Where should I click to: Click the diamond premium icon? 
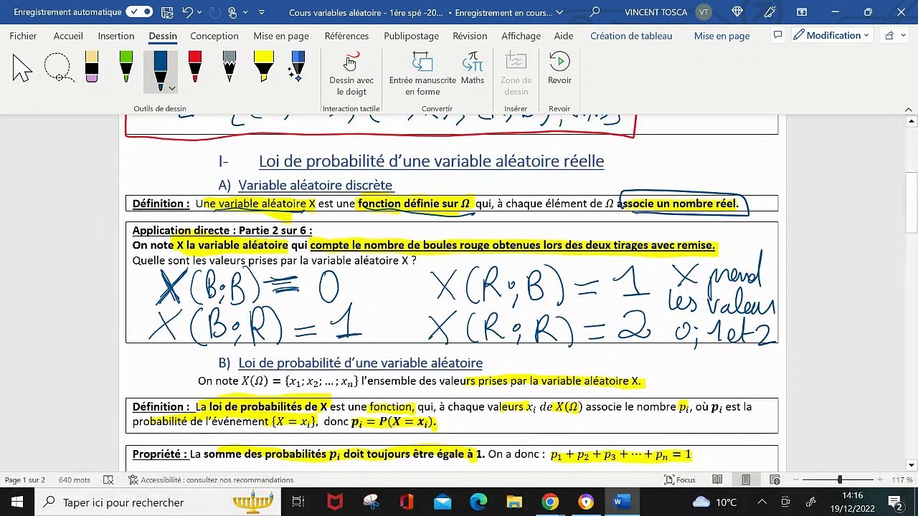pyautogui.click(x=737, y=12)
